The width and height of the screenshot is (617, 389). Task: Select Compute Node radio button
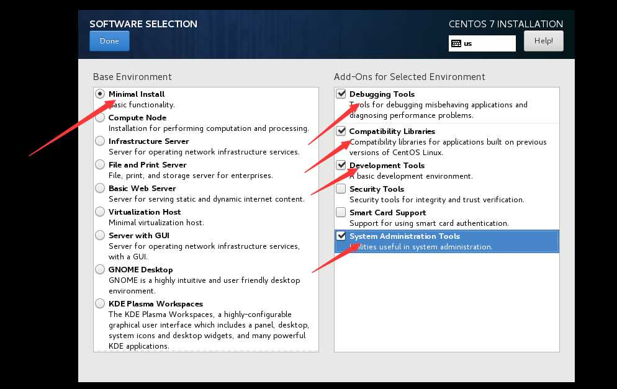(100, 117)
